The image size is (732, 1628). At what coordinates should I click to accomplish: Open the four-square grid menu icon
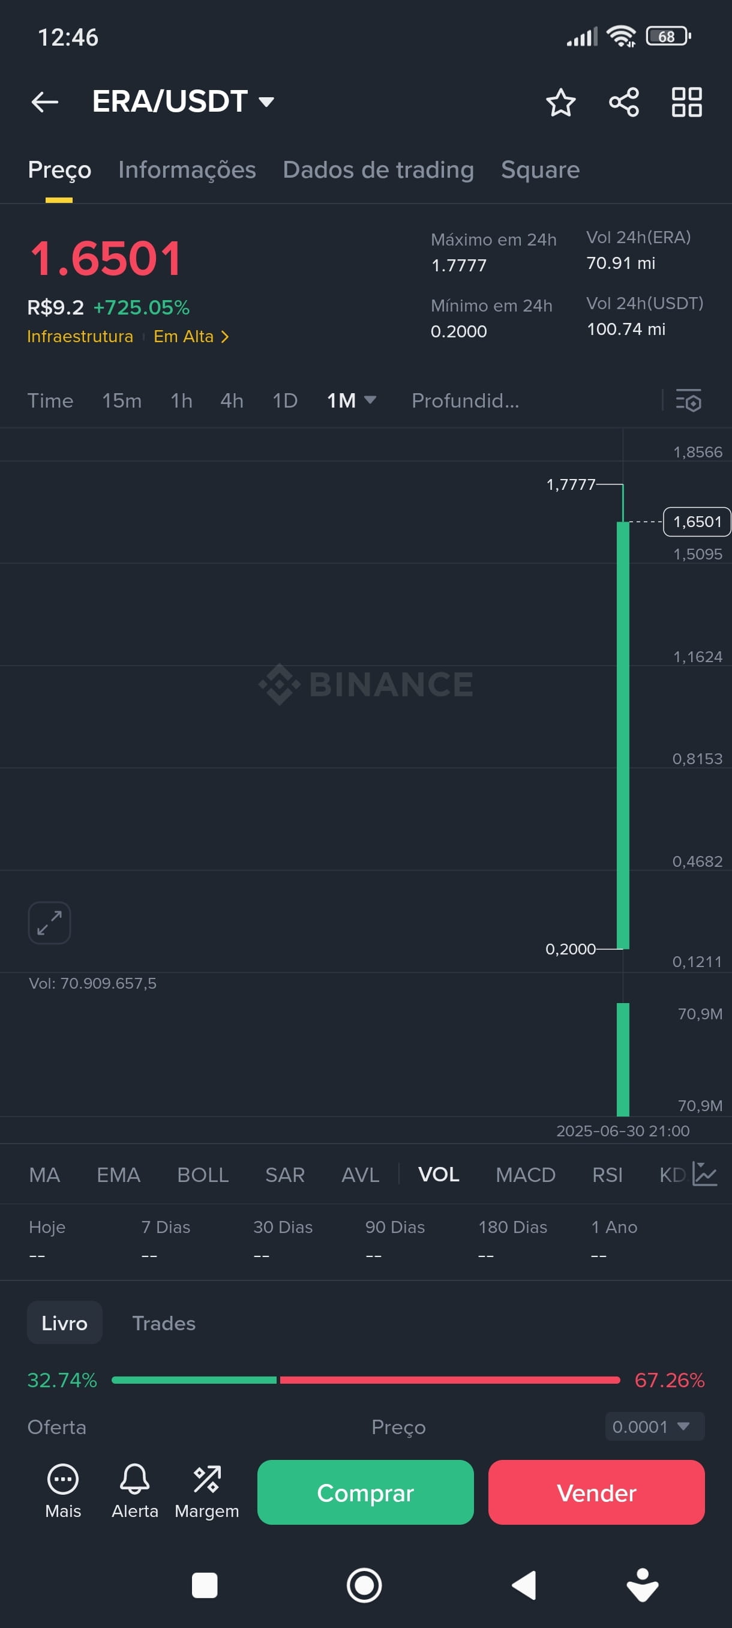[x=686, y=102]
